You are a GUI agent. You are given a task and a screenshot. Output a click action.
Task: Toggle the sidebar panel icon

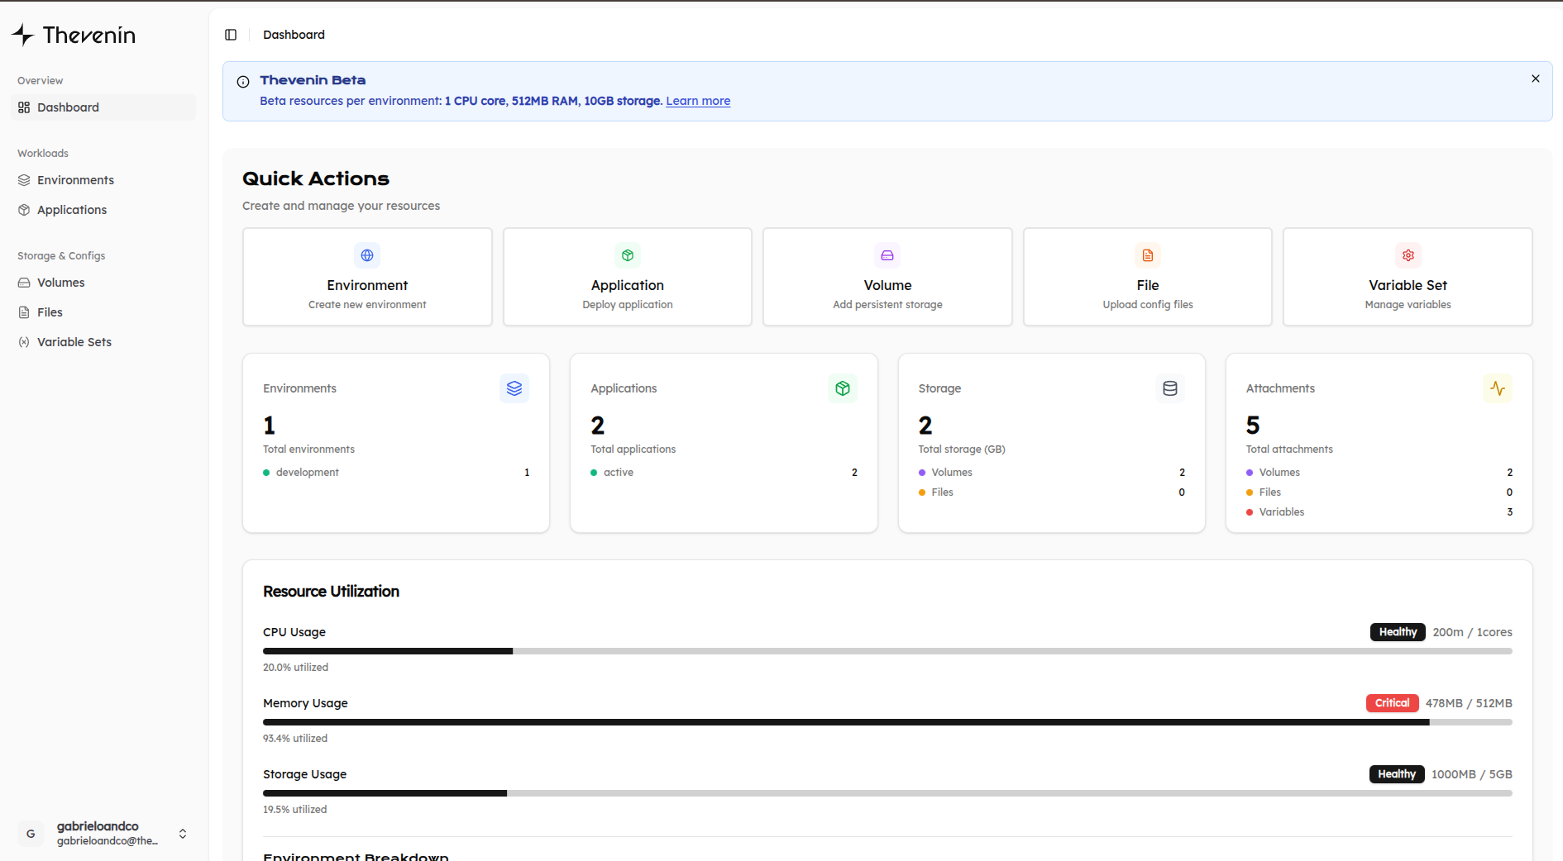pyautogui.click(x=231, y=35)
